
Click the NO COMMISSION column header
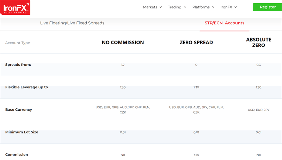tap(123, 43)
